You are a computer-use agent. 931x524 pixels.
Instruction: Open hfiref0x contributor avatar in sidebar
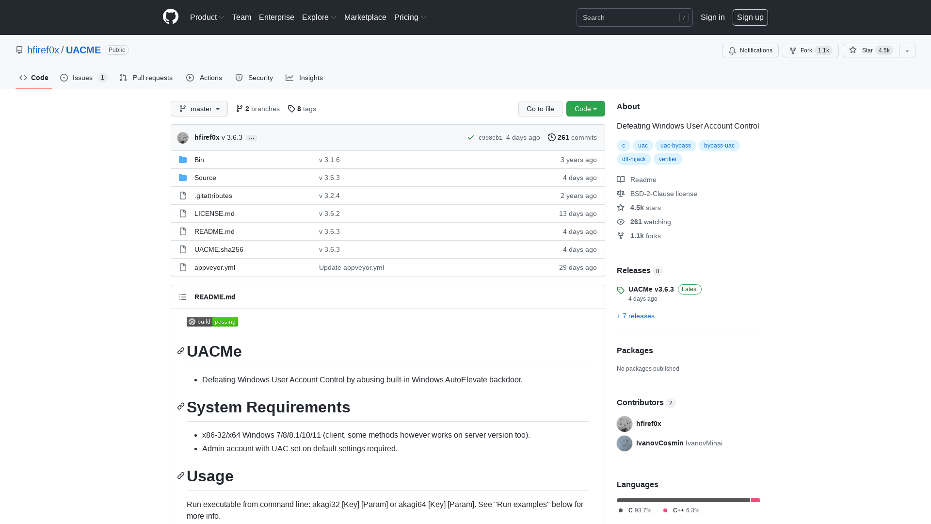625,424
